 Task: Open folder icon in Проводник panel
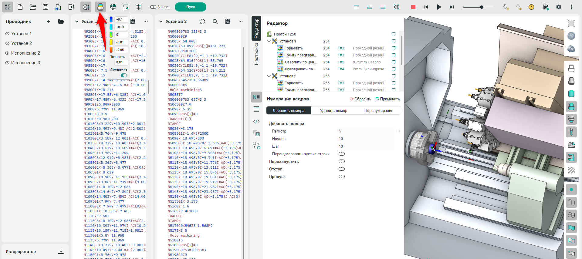point(61,22)
